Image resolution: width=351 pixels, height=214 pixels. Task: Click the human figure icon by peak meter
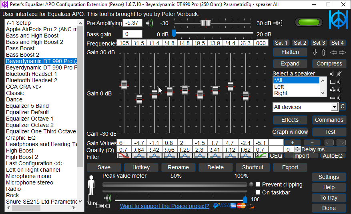[x=91, y=185]
